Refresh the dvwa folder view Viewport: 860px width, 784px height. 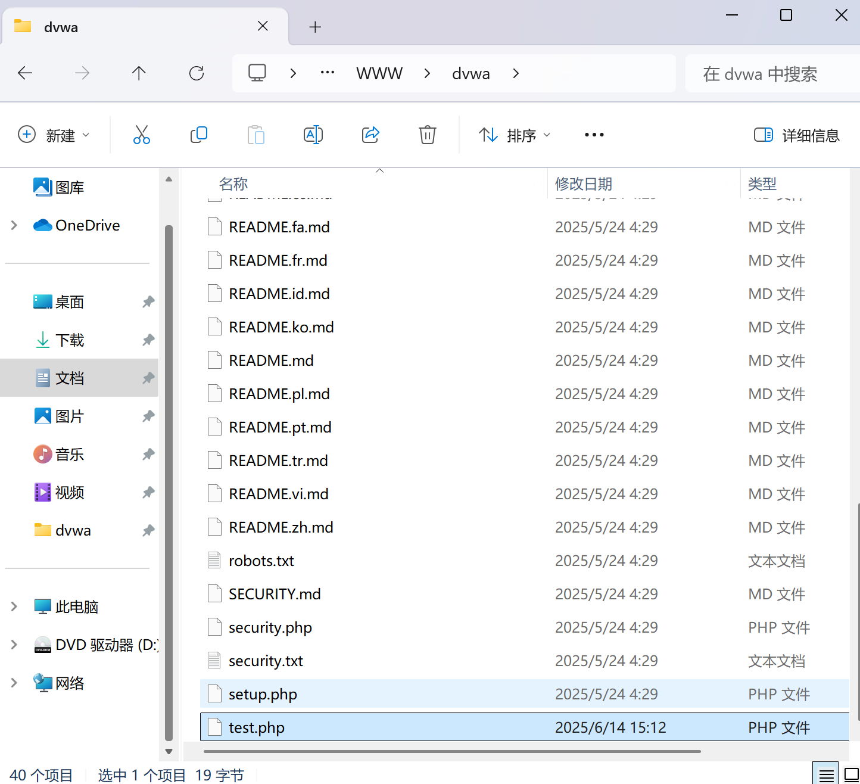(x=197, y=73)
